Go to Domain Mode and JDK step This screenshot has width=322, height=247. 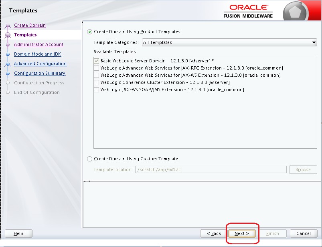38,54
